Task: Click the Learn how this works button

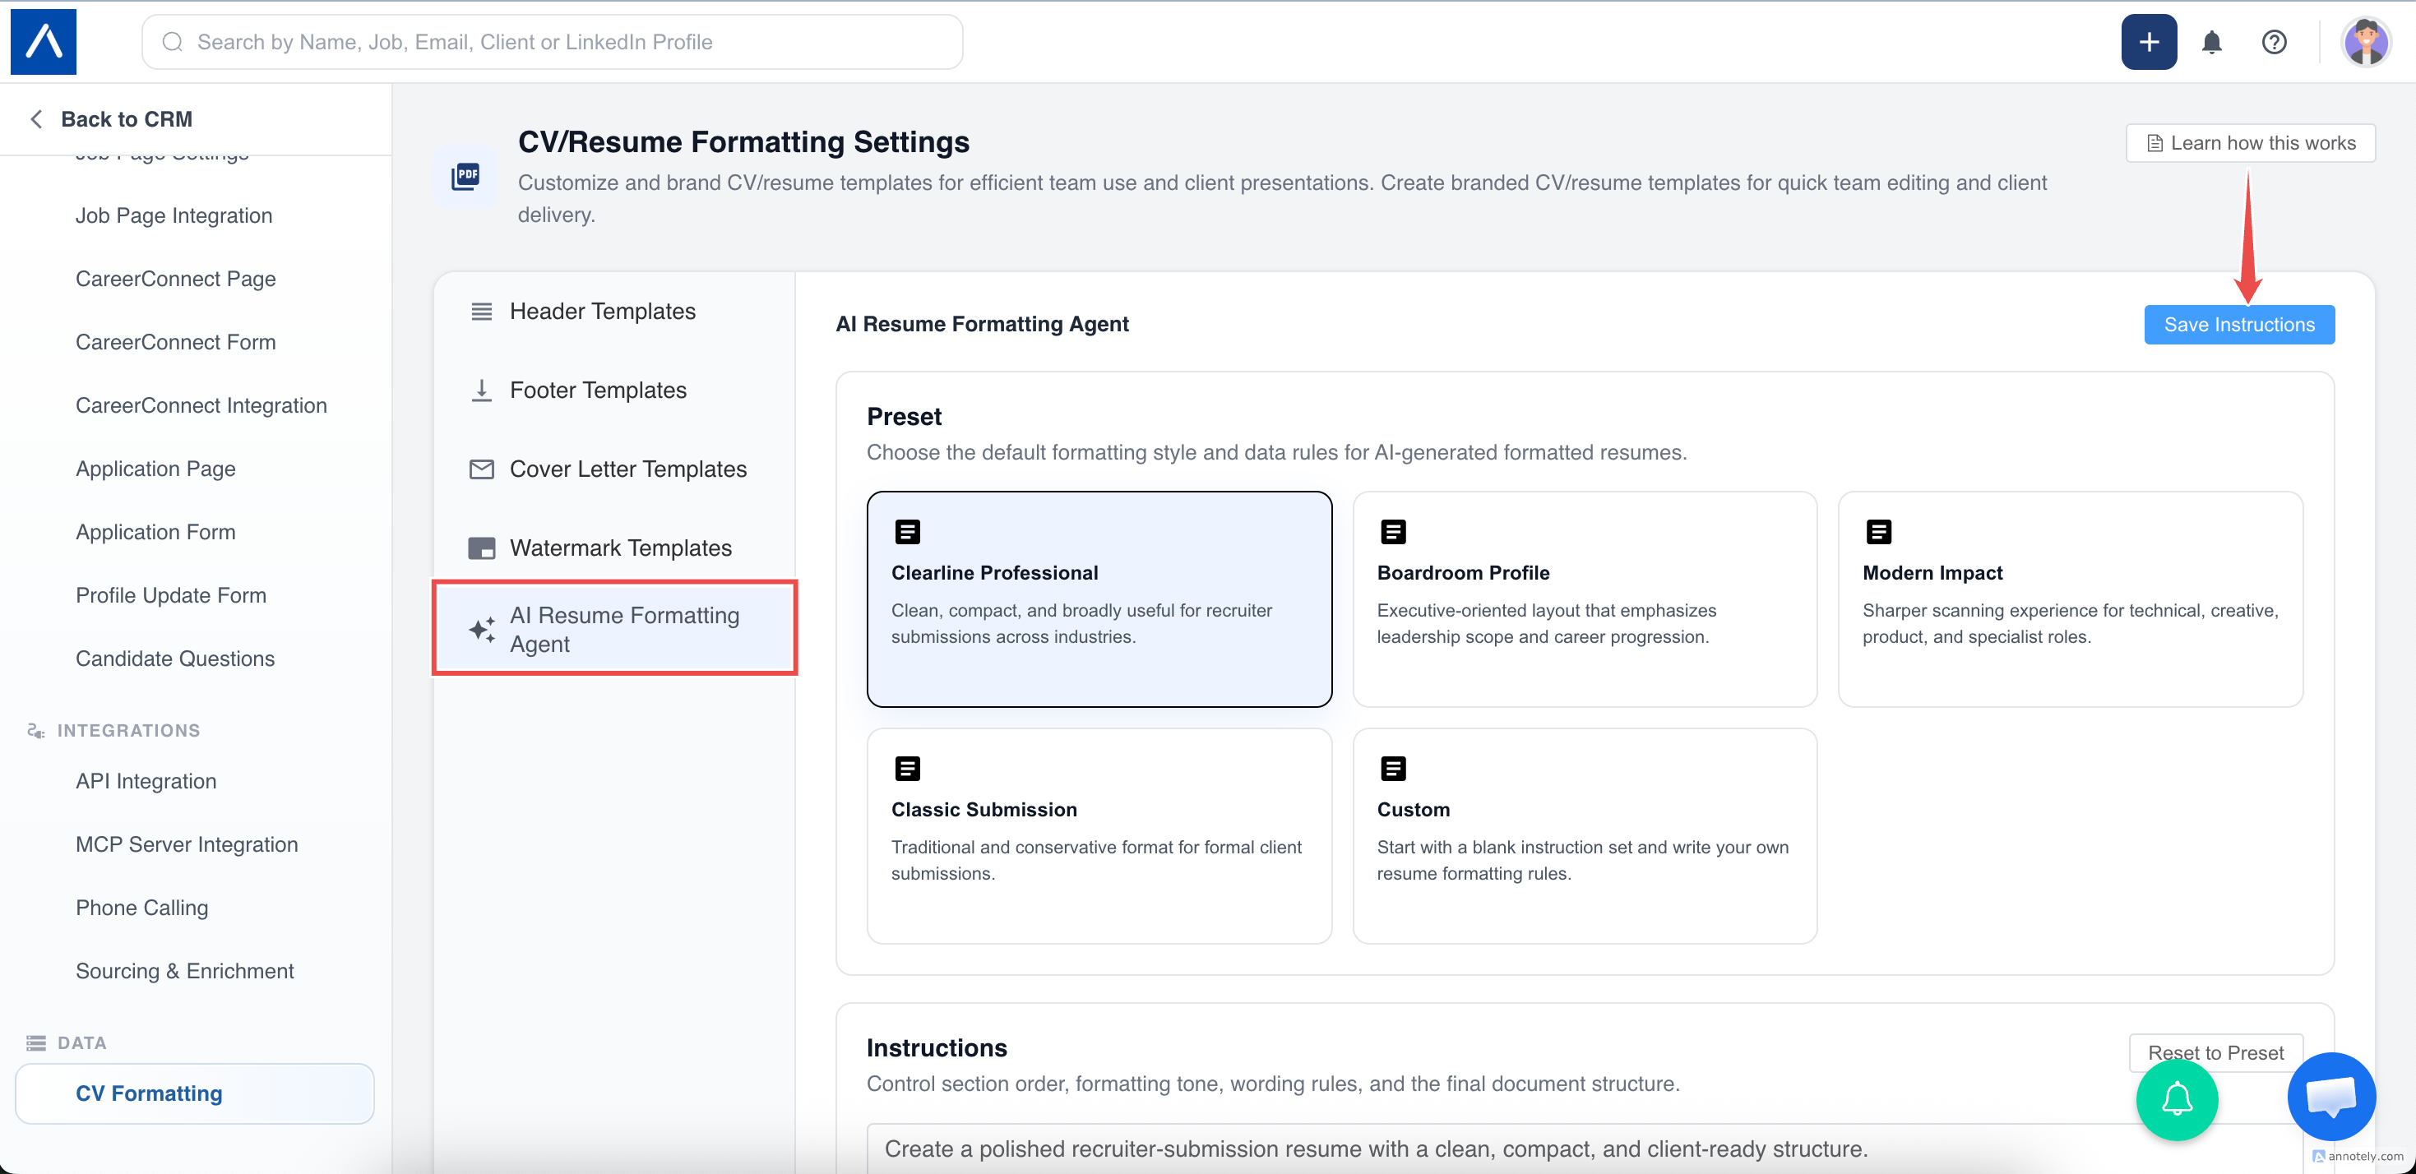Action: pos(2250,144)
